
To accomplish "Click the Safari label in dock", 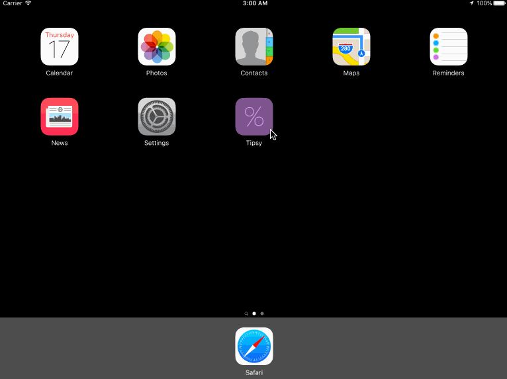I will (254, 372).
